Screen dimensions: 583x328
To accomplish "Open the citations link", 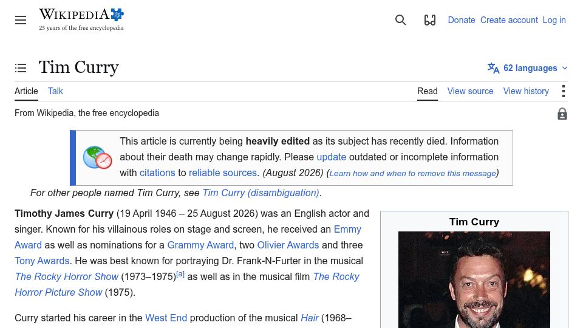I will pos(157,173).
